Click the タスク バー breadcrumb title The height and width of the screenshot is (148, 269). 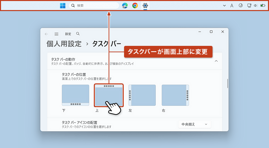[107, 44]
